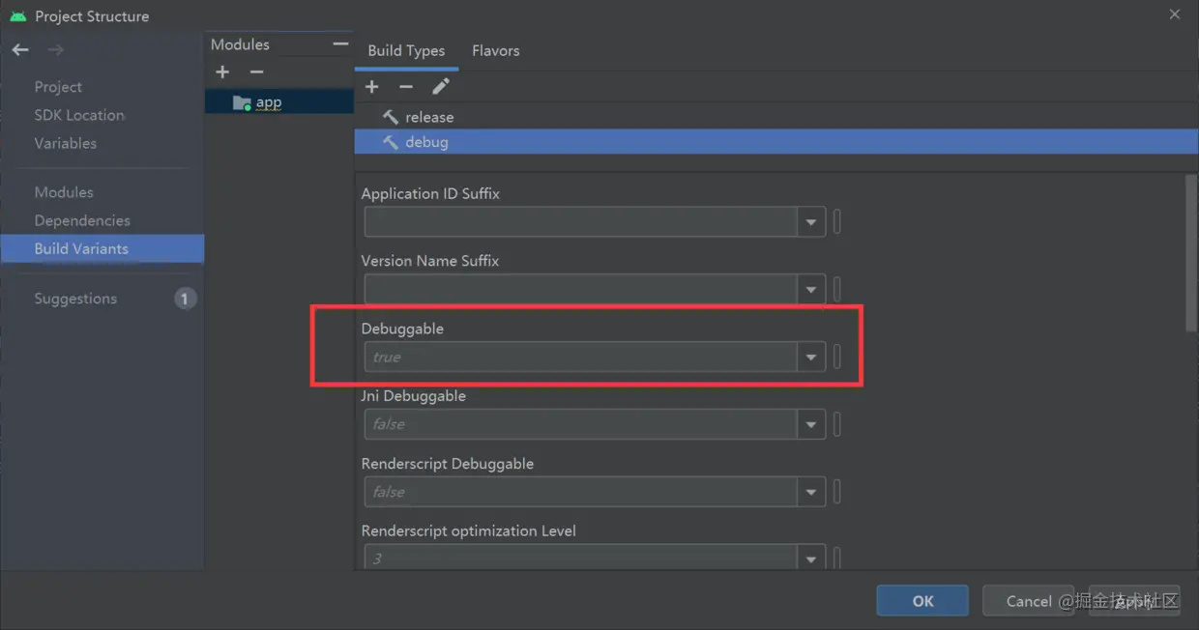Image resolution: width=1199 pixels, height=630 pixels.
Task: Click the Application ID Suffix label
Action: click(x=430, y=193)
